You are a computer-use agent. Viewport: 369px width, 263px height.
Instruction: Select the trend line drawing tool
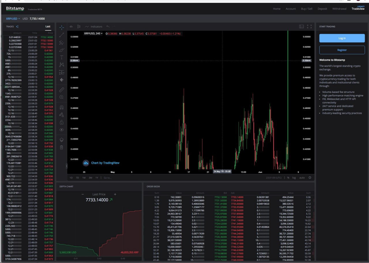pyautogui.click(x=61, y=35)
